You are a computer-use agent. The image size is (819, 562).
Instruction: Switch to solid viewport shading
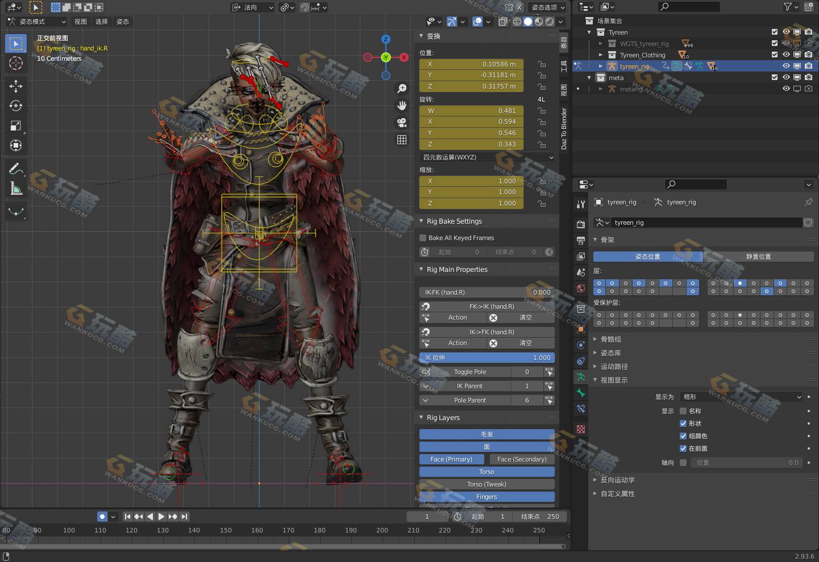(528, 22)
